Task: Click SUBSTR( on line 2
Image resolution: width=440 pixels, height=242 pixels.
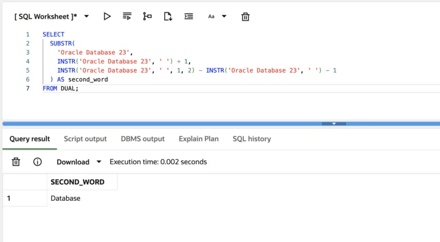Action: click(62, 43)
